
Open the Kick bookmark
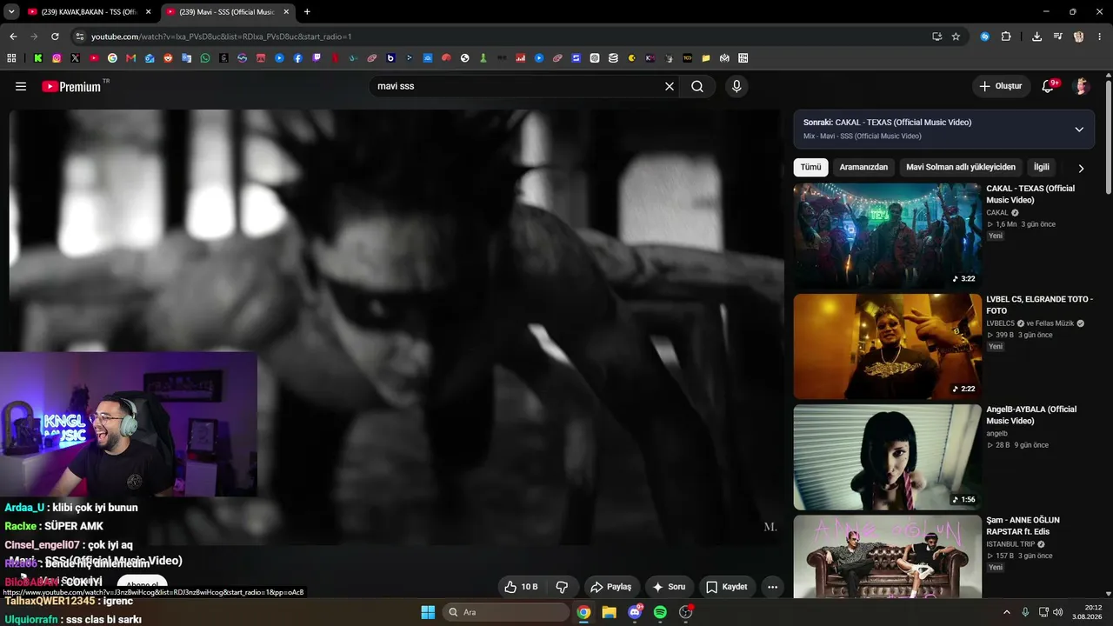click(38, 58)
